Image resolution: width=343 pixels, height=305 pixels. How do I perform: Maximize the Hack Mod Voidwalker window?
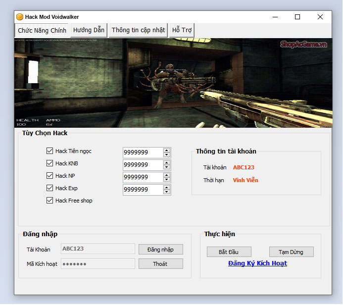(297, 17)
